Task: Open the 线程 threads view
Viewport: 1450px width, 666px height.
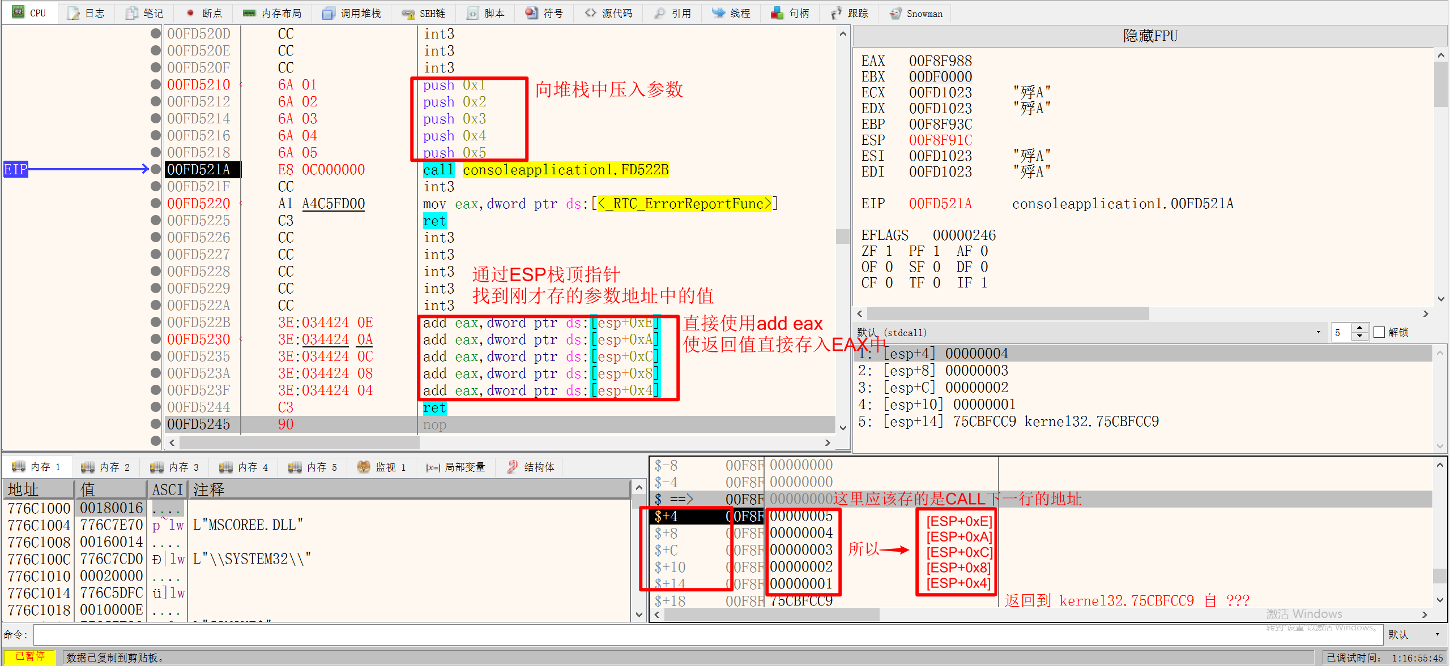Action: (x=731, y=13)
